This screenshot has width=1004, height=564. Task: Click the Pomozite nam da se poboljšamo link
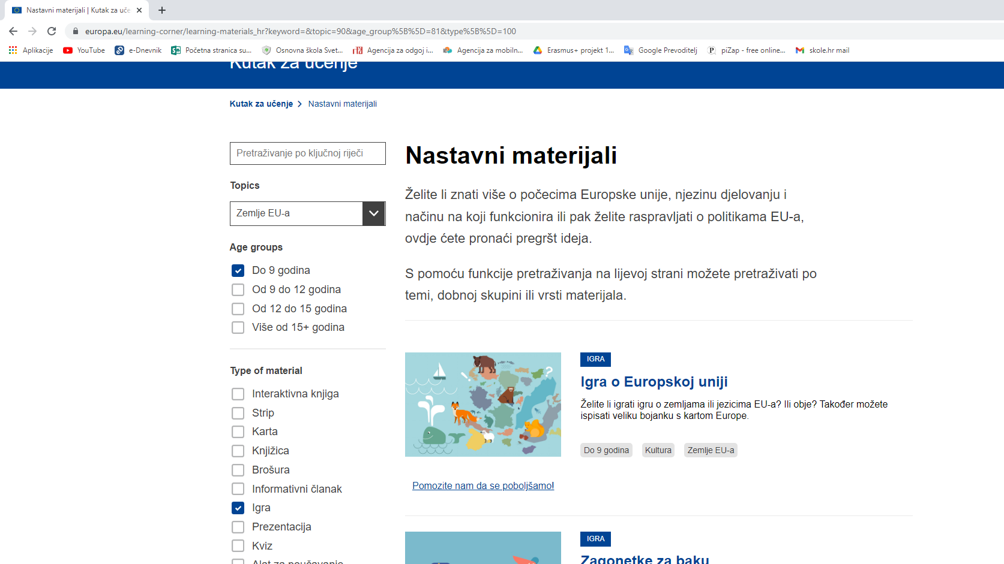pos(482,485)
